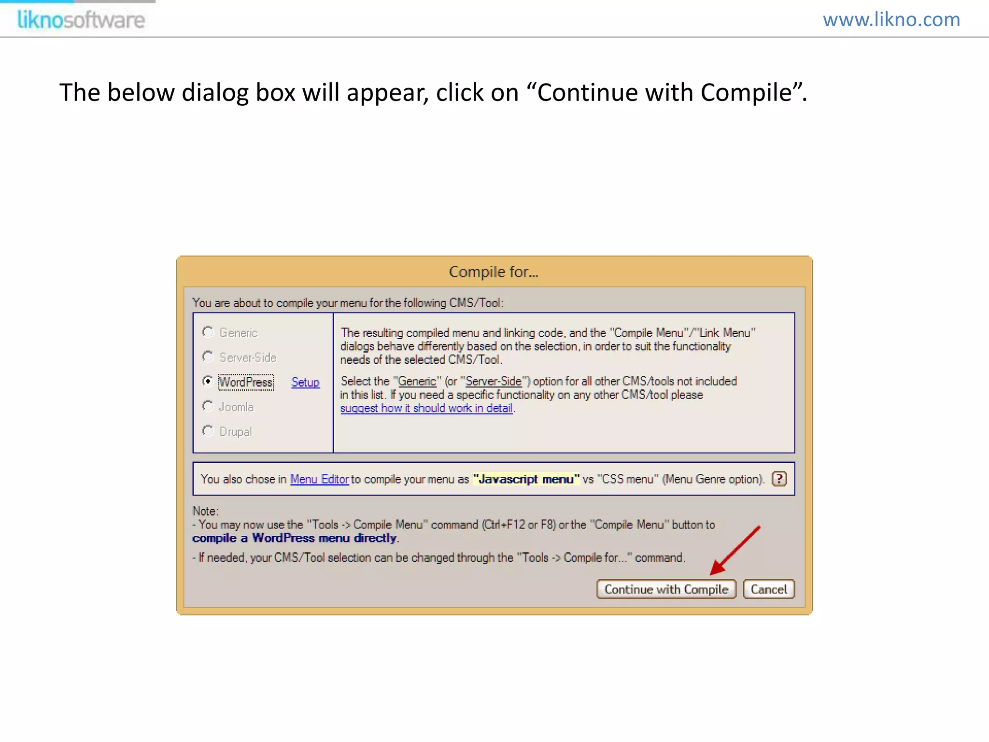Click the 'You are about to compile' heading text

click(x=348, y=303)
